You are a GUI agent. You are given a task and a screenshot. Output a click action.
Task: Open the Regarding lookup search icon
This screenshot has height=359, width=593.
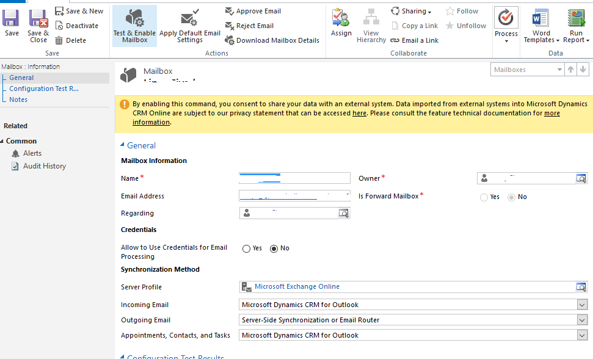click(343, 213)
